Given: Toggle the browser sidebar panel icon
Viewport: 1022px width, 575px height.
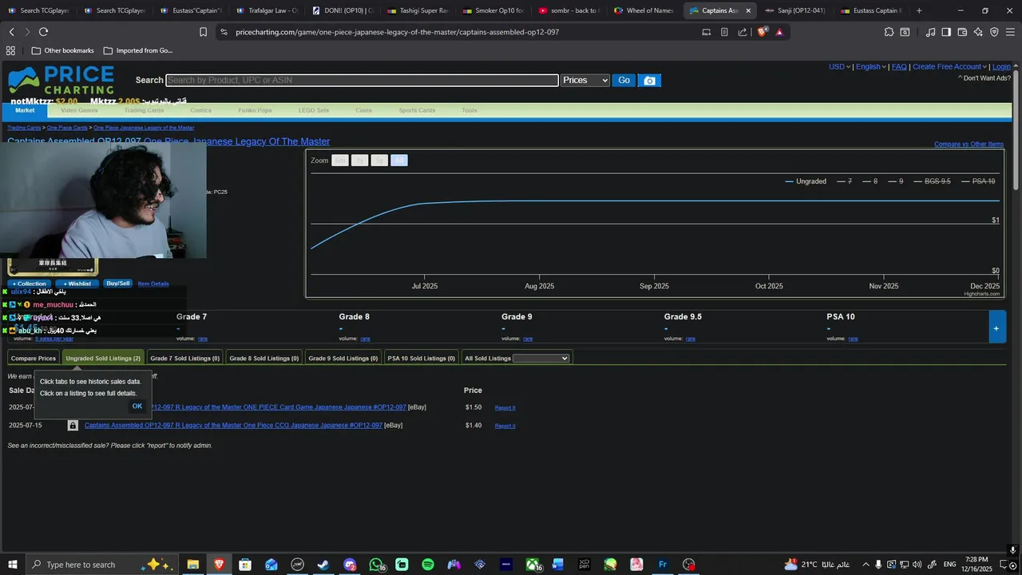Looking at the screenshot, I should pyautogui.click(x=946, y=32).
